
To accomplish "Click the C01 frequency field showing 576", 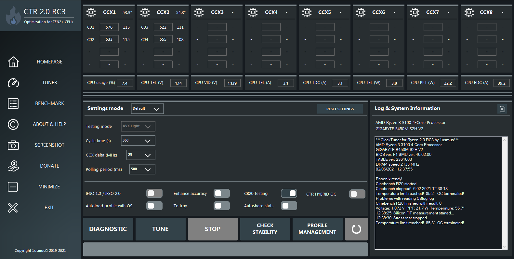I will (109, 27).
